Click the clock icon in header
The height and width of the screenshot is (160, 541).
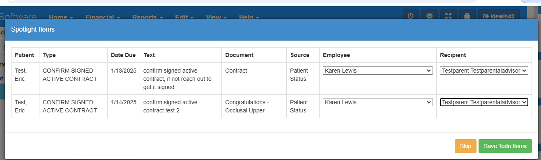click(x=411, y=16)
